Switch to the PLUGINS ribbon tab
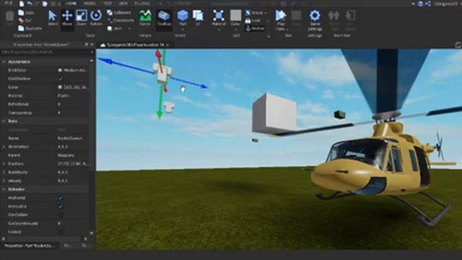 (142, 3)
